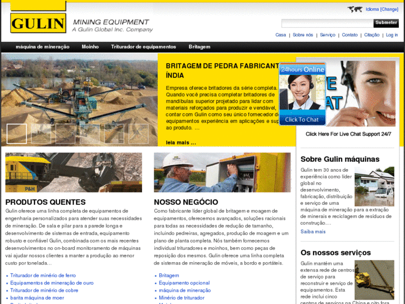405x304 pixels.
Task: Open the Minério de triturador link
Action: pyautogui.click(x=182, y=298)
